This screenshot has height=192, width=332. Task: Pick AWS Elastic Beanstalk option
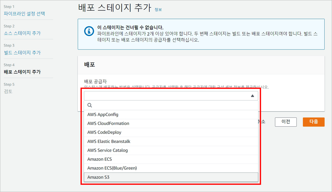point(171,141)
